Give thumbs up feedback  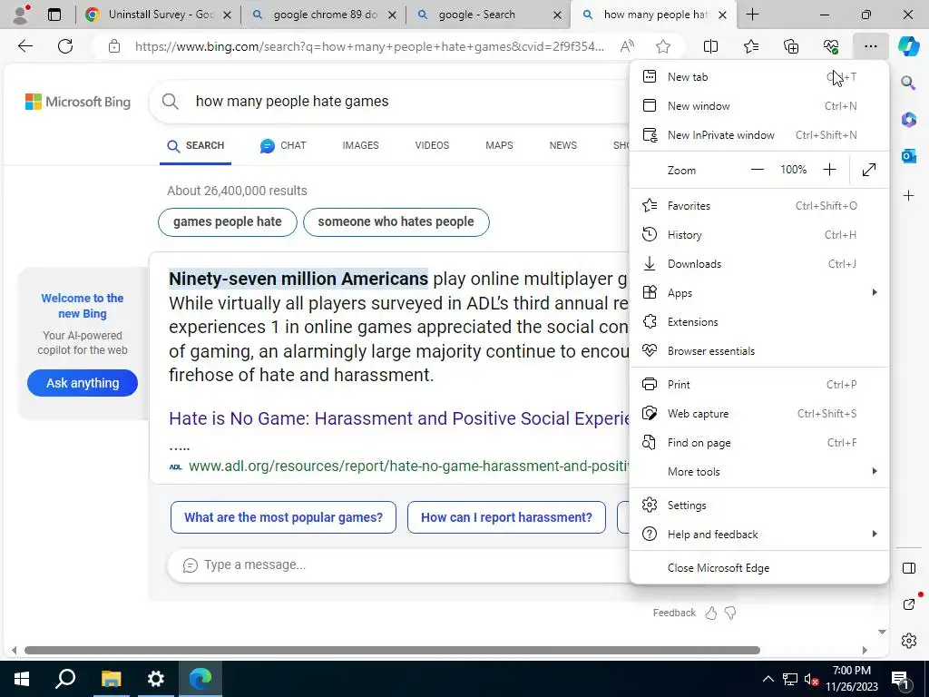(711, 613)
